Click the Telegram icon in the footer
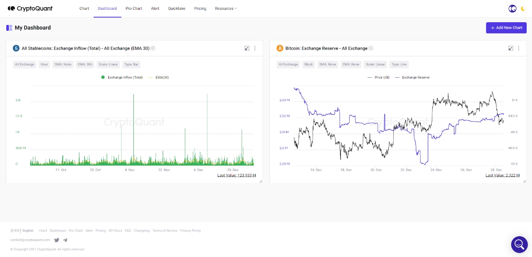 pyautogui.click(x=65, y=240)
